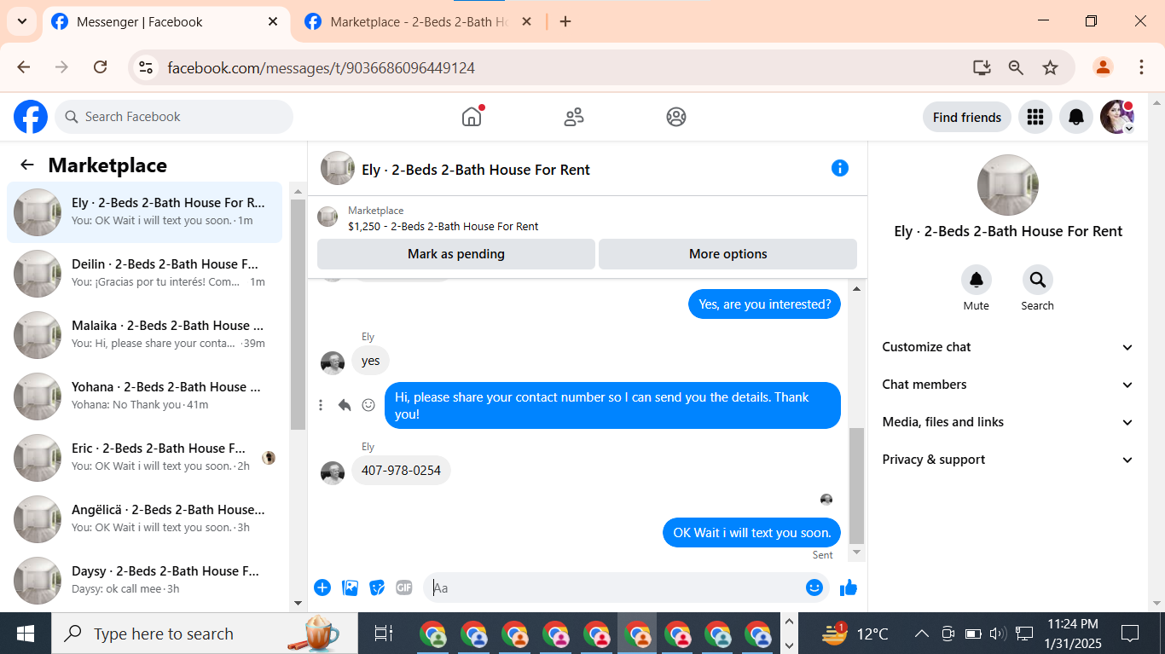Open the listing thumbnail in right info panel
The height and width of the screenshot is (654, 1165).
point(1007,185)
